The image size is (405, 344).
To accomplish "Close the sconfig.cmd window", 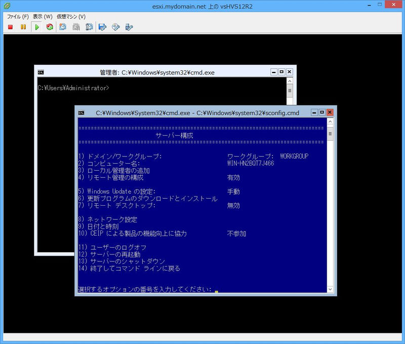I will tap(330, 112).
